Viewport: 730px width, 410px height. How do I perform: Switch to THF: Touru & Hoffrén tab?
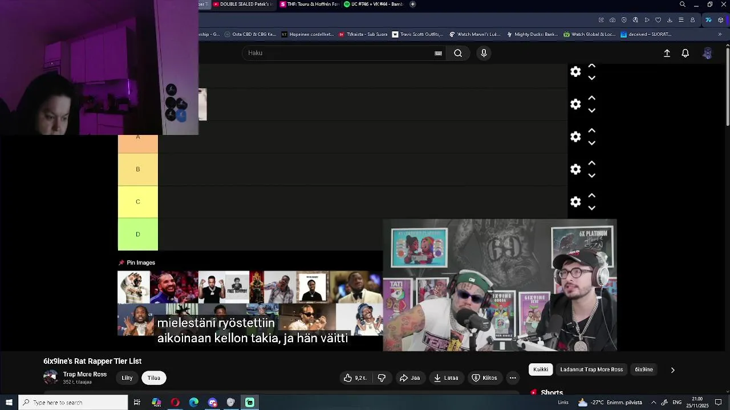[310, 4]
